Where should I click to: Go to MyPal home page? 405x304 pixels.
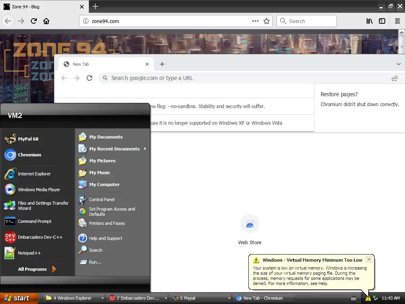[46, 21]
